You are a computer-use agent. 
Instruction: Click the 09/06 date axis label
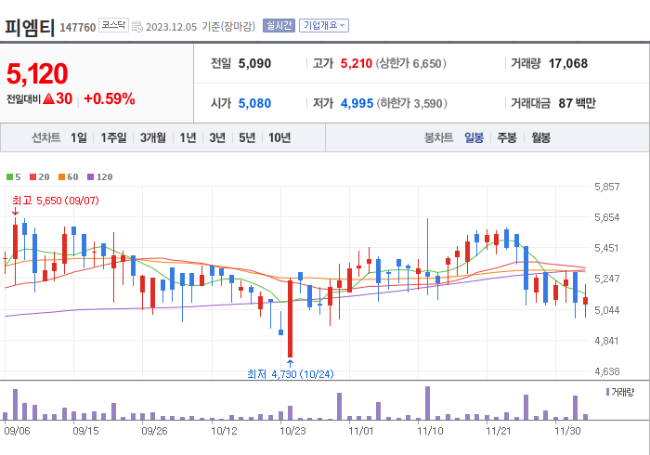(x=17, y=431)
